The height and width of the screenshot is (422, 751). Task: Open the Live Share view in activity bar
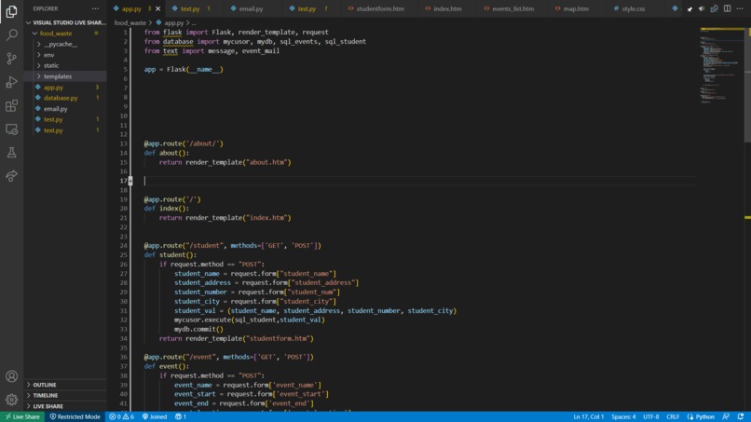click(x=11, y=176)
